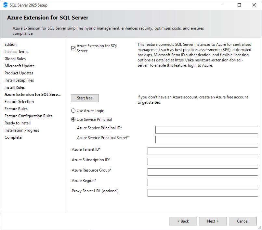Select Feature Rules step
262x230 pixels.
(x=16, y=109)
